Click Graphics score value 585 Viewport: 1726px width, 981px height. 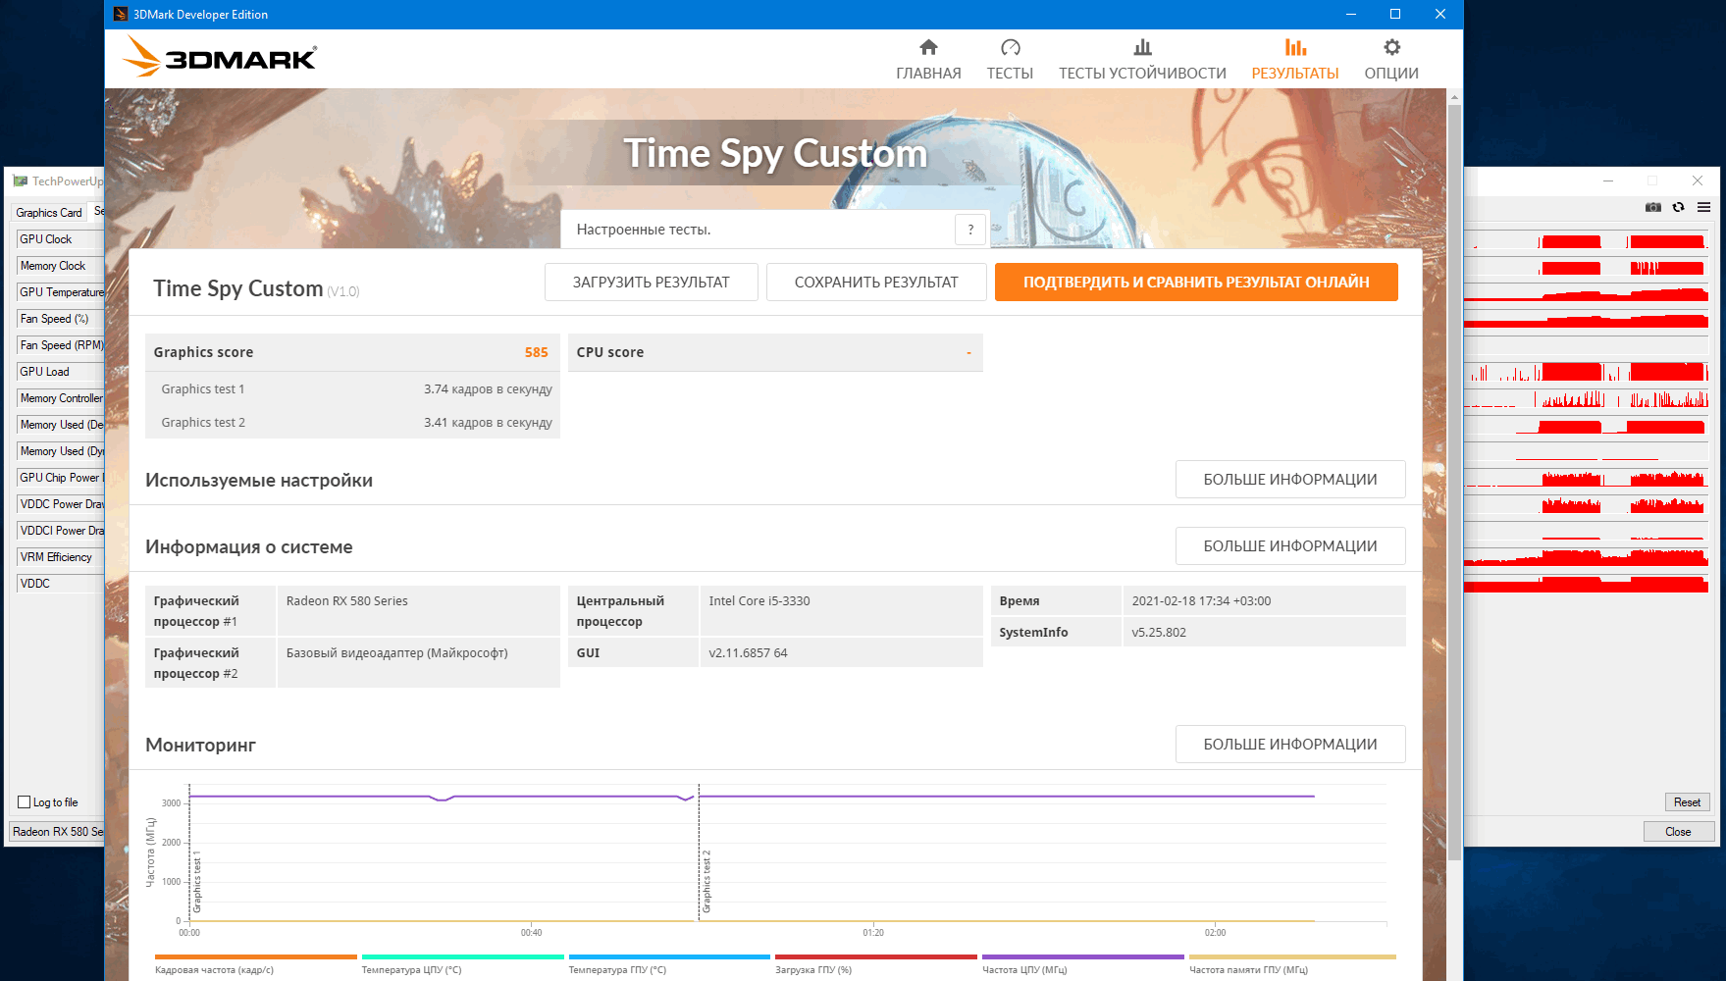536,352
